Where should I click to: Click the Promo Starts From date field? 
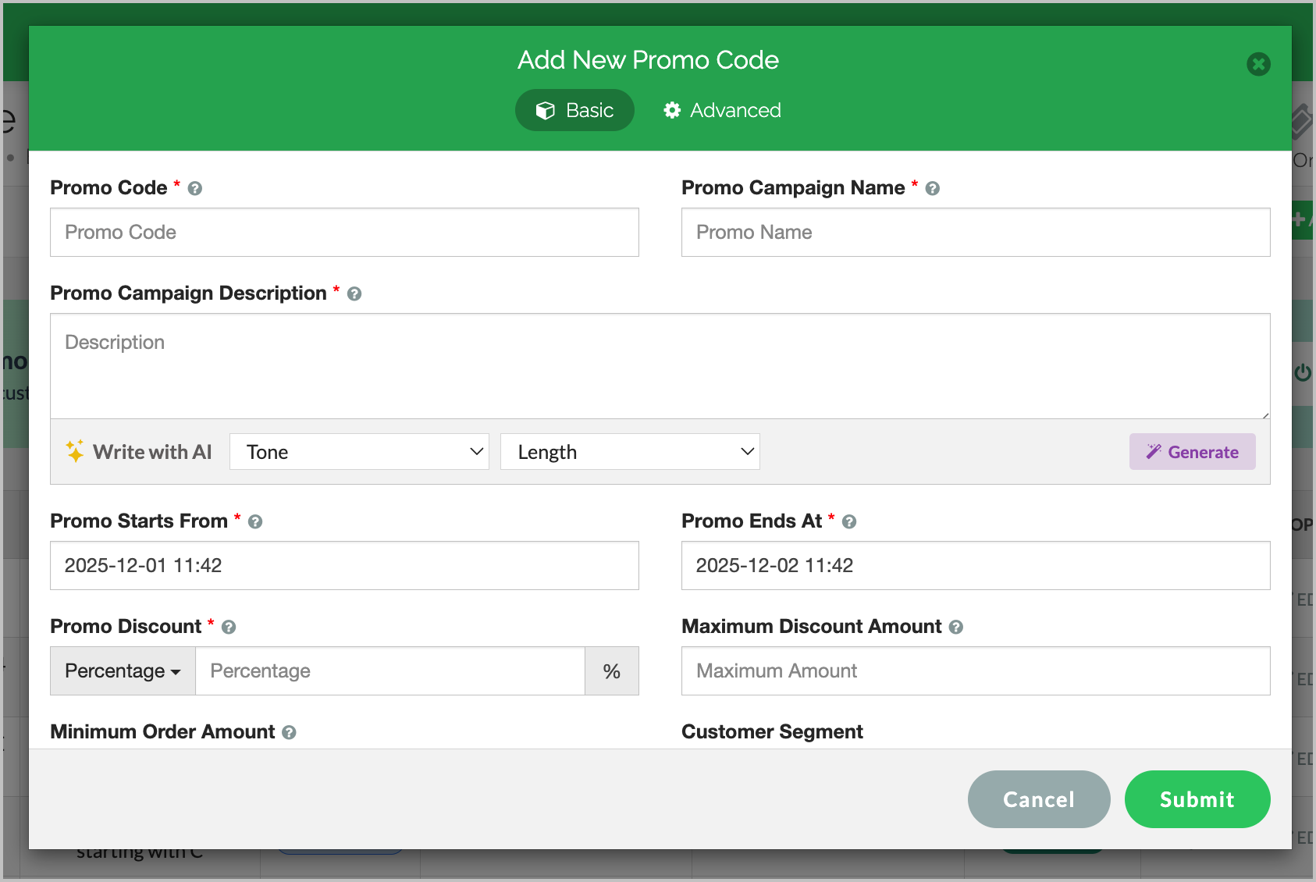click(344, 566)
